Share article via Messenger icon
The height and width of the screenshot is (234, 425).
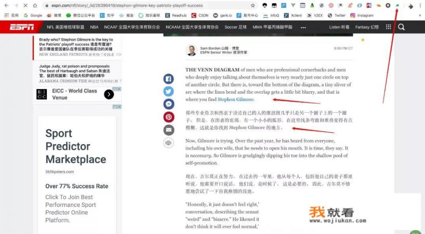click(x=169, y=104)
